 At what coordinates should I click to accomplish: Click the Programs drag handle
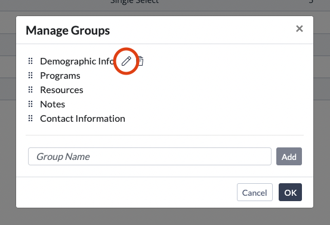tap(30, 75)
